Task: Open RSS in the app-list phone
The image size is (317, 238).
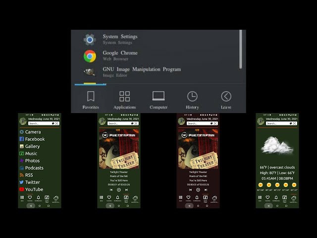Action: [26, 175]
